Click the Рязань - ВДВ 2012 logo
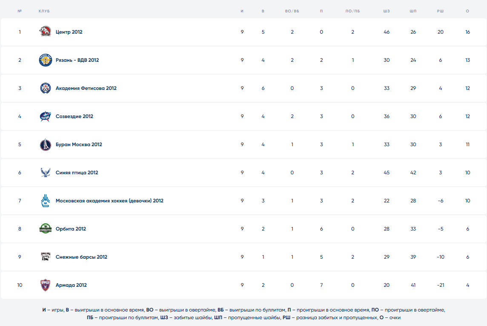Viewport: 487px width, 326px height. (45, 60)
